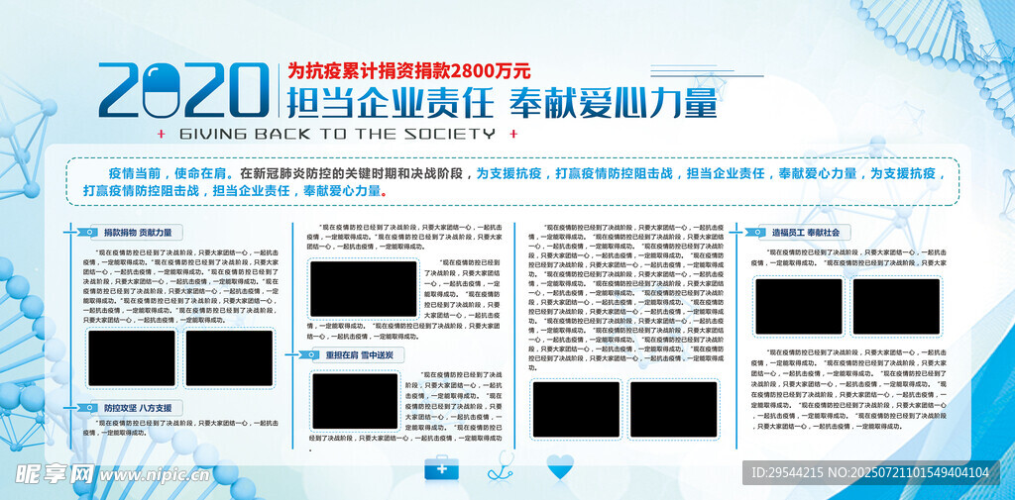This screenshot has height=500, width=1015.
Task: Open right black image under 造福员工 section
Action: click(896, 306)
